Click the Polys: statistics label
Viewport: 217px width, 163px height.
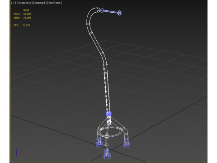coord(17,14)
